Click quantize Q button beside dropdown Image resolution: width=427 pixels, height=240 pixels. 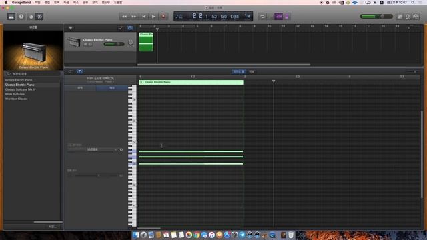tap(121, 149)
